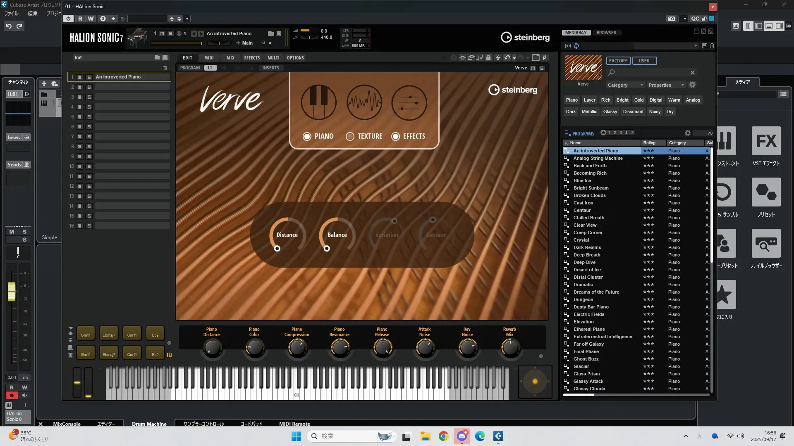Switch to the EFFECTS tab
This screenshot has width=794, height=446.
click(x=251, y=58)
